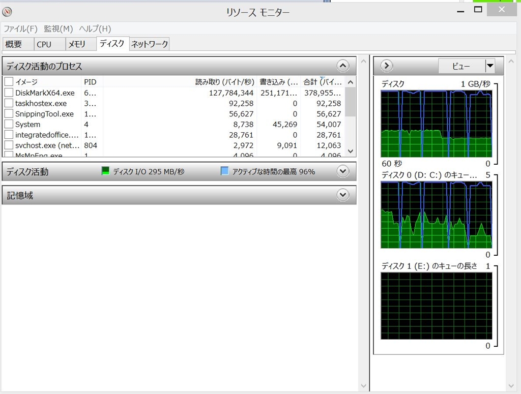Screen dimensions: 521x394
Task: Click the ディスク 1 GB/秒 graph
Action: tap(436, 124)
